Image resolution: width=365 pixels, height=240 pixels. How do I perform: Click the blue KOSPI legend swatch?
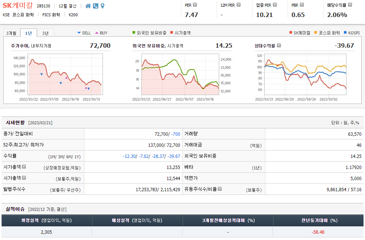(345, 33)
